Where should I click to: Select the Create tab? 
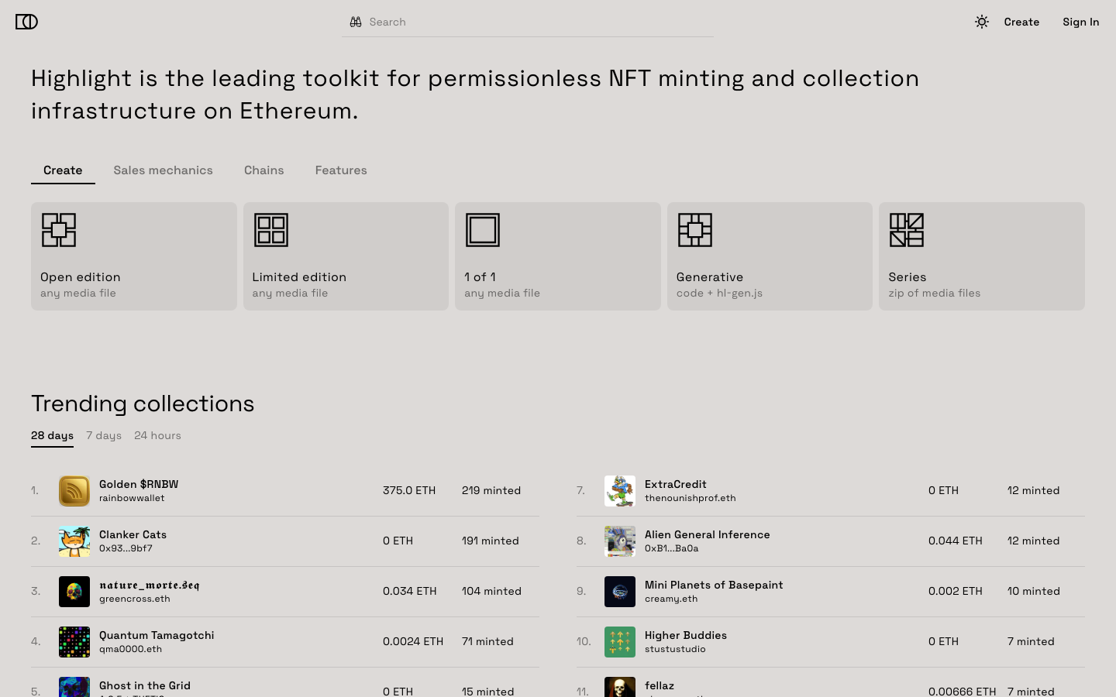click(63, 170)
